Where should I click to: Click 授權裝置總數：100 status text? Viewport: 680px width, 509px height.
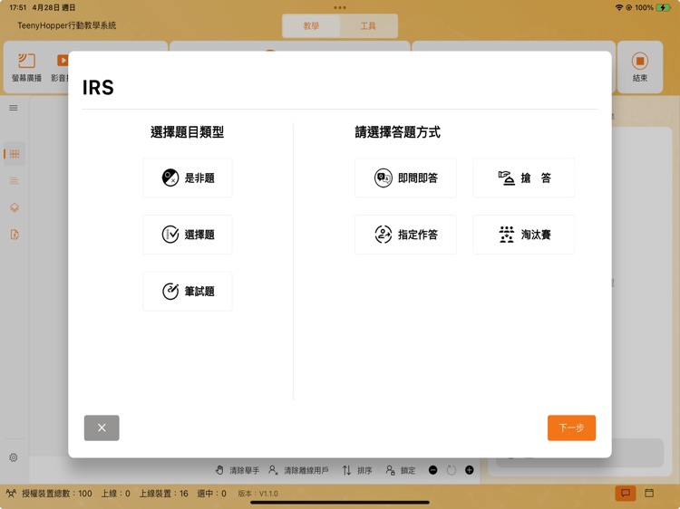click(x=57, y=494)
